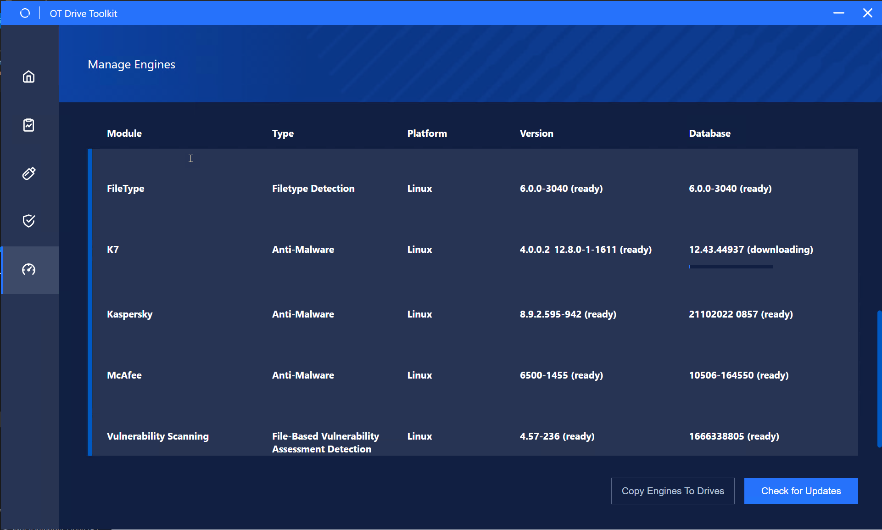Screen dimensions: 882x530
Task: Click database 10506-164550 (ready)
Action: click(x=738, y=375)
